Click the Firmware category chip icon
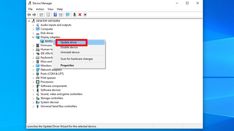This screenshot has width=234, height=131. pos(38,45)
